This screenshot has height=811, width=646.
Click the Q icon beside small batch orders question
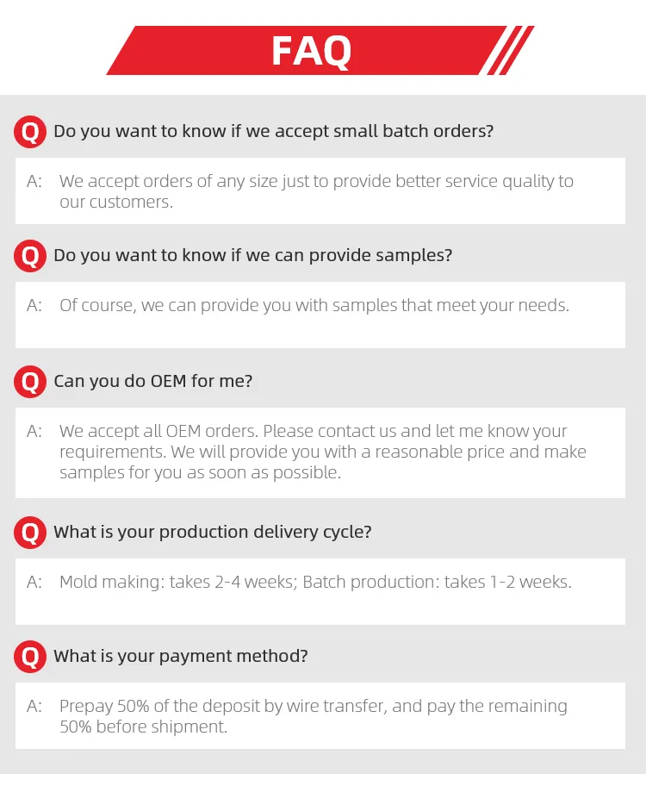pos(30,132)
